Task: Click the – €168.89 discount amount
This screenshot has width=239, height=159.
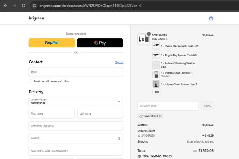Action: [208, 135]
